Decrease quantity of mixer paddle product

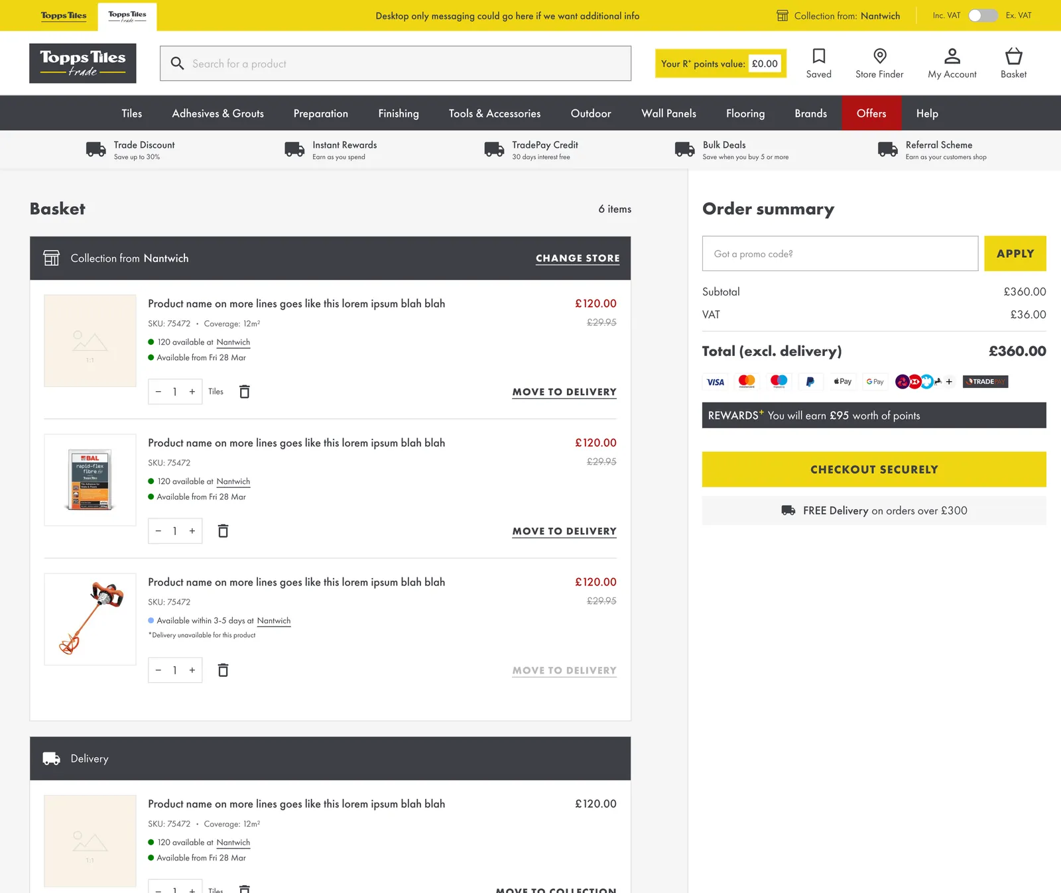click(x=158, y=670)
